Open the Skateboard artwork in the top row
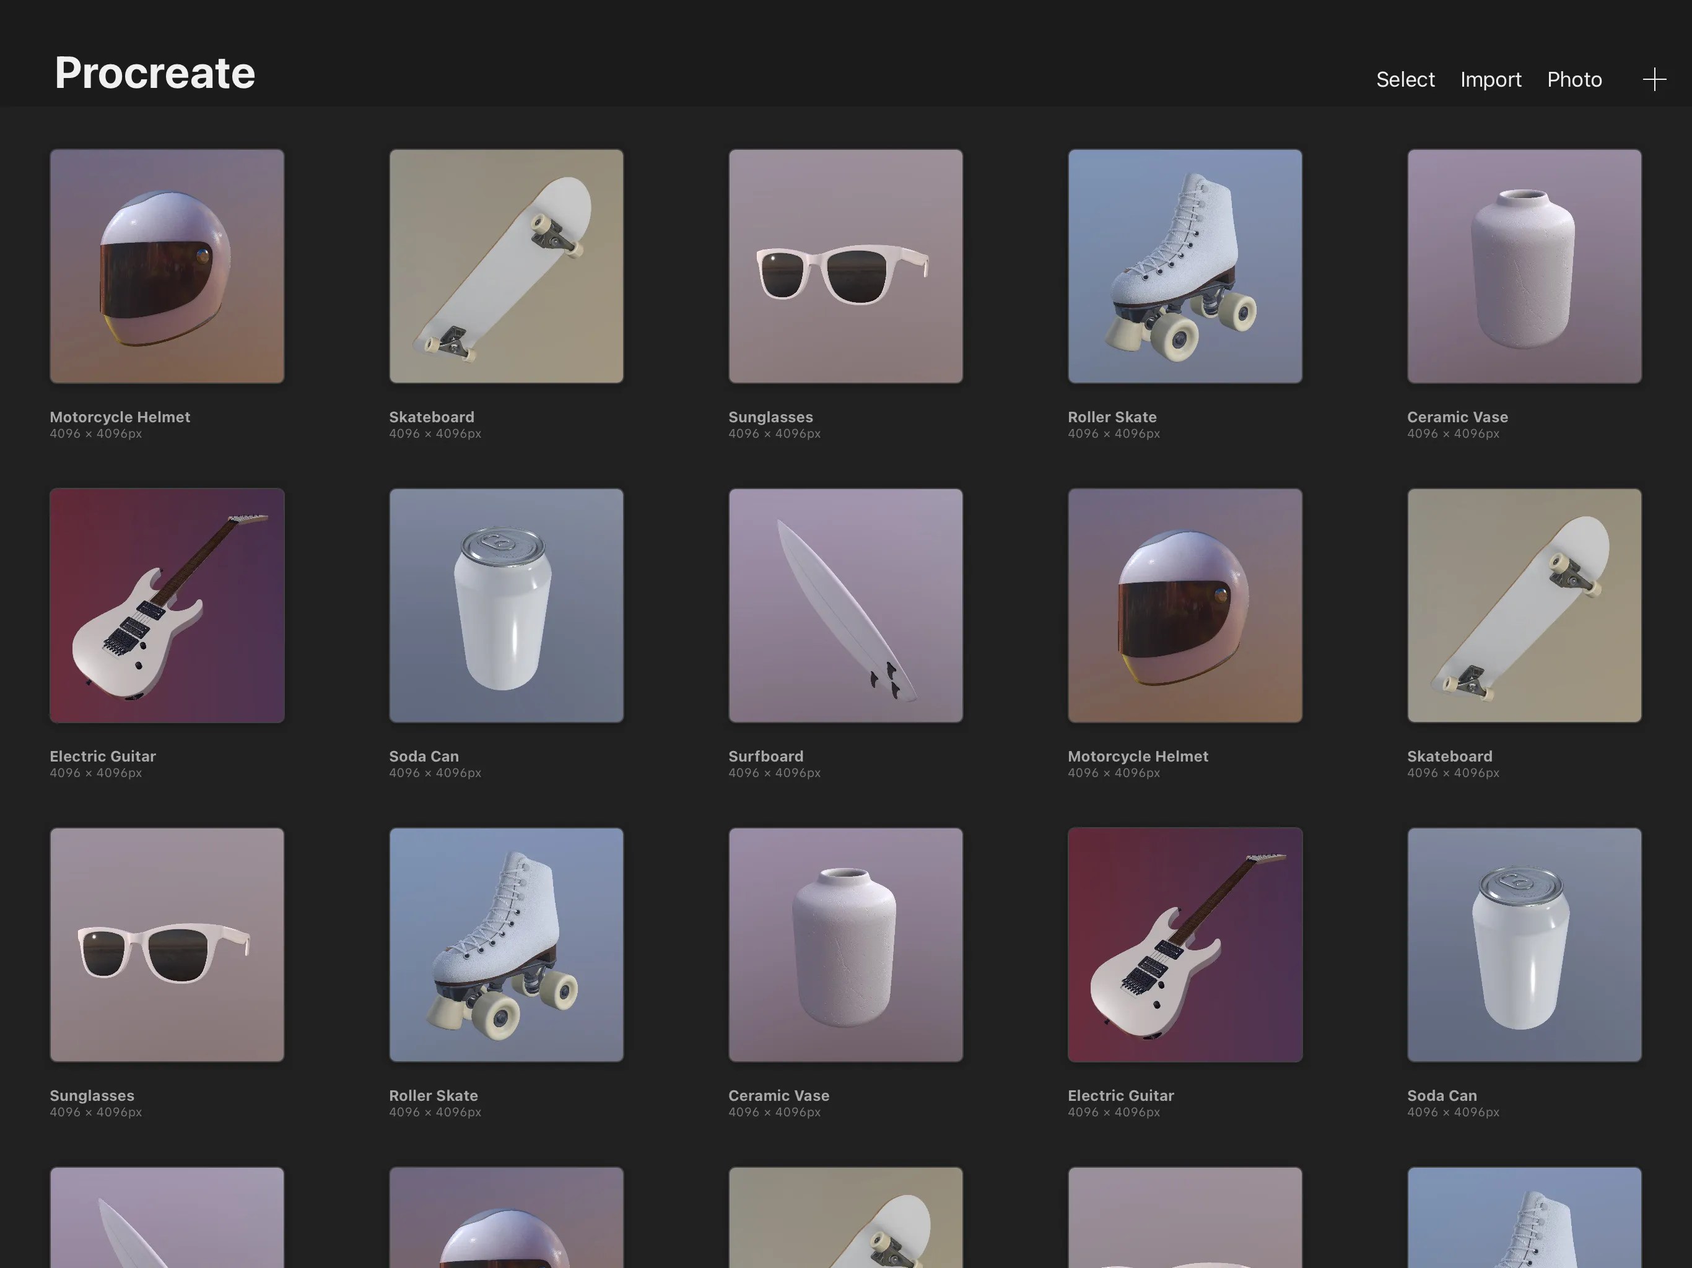Viewport: 1692px width, 1268px height. pos(505,266)
